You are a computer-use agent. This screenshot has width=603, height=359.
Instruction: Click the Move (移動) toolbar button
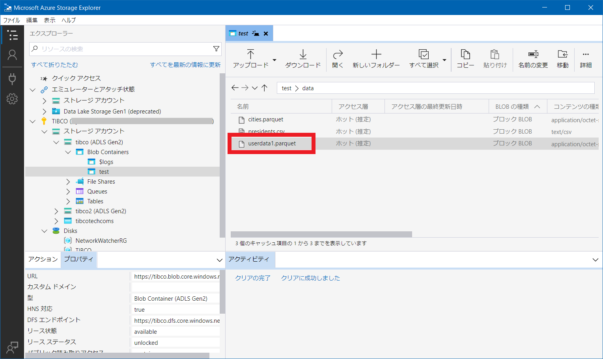563,59
